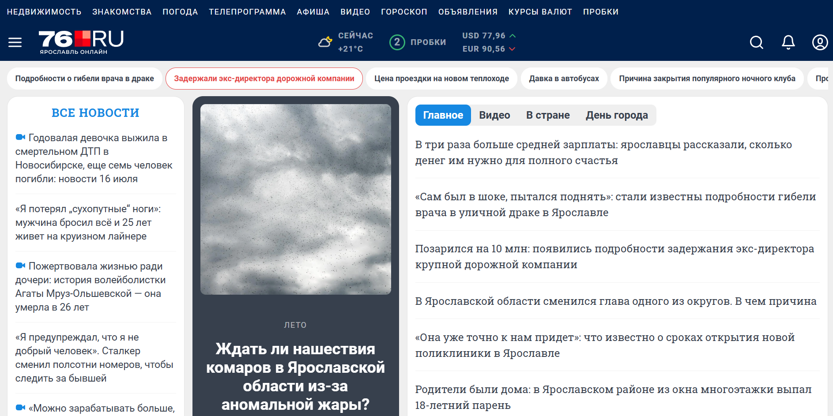This screenshot has height=416, width=833.
Task: Open notifications bell icon
Action: click(x=788, y=42)
